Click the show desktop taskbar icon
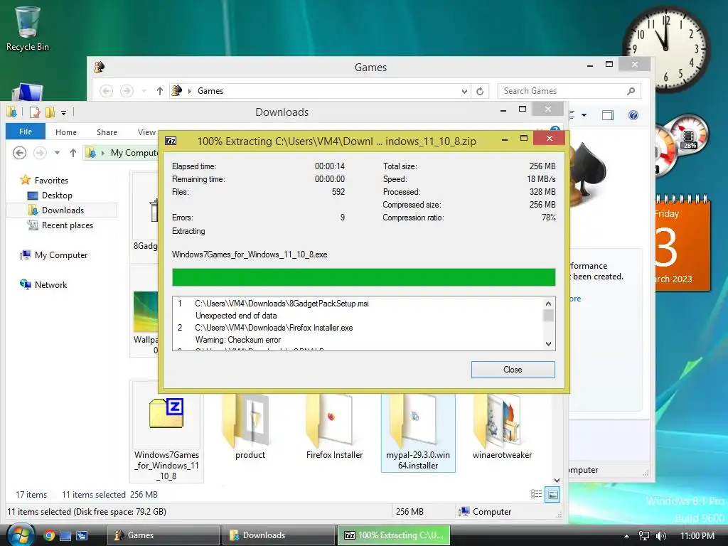 pos(65,536)
